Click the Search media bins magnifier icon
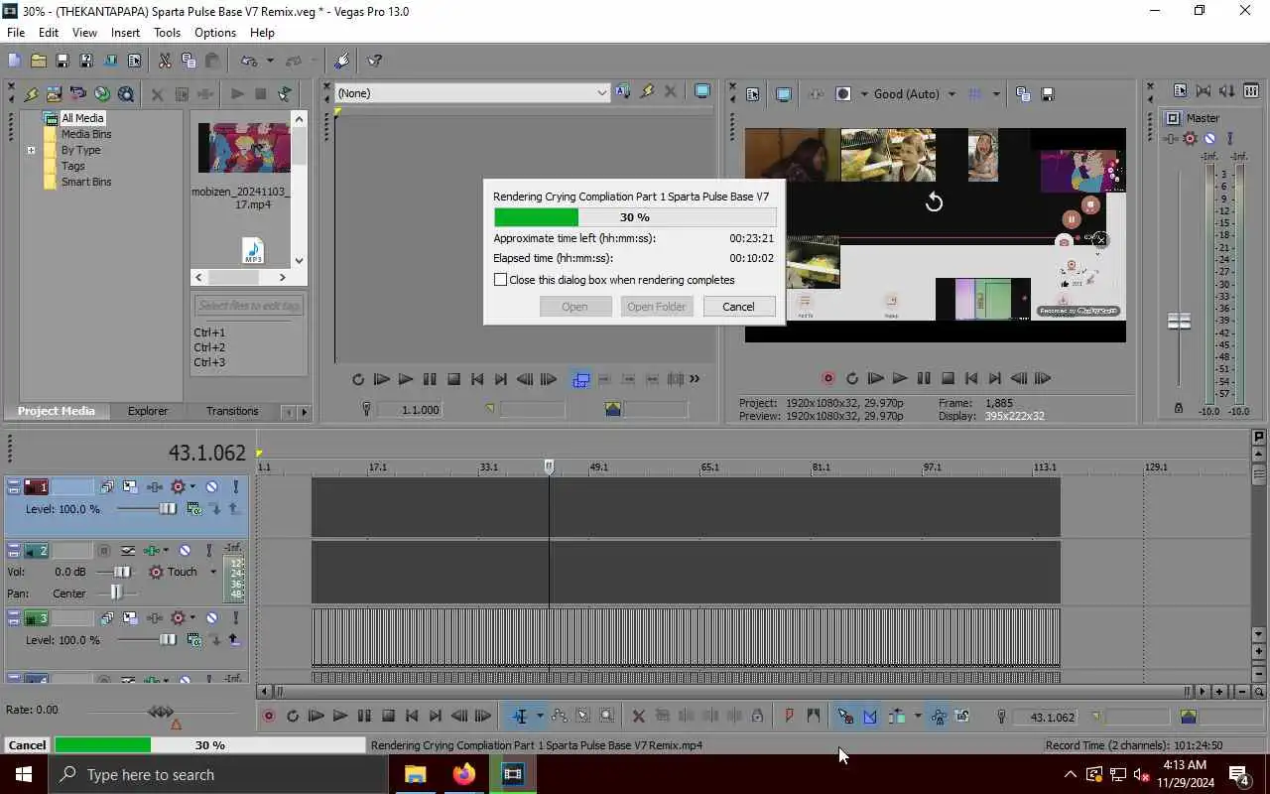This screenshot has width=1270, height=794. 126,94
